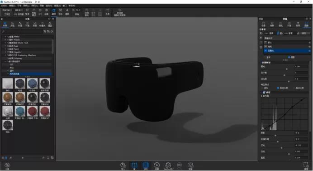Screen dimensions: 313x171
Task: Click the library search input field
Action: (x=22, y=31)
